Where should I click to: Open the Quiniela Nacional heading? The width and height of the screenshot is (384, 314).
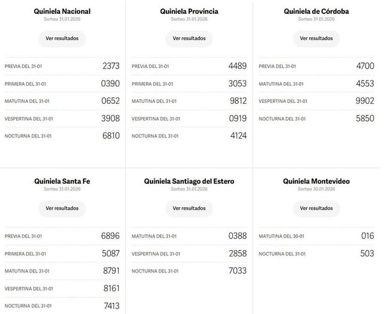point(62,11)
